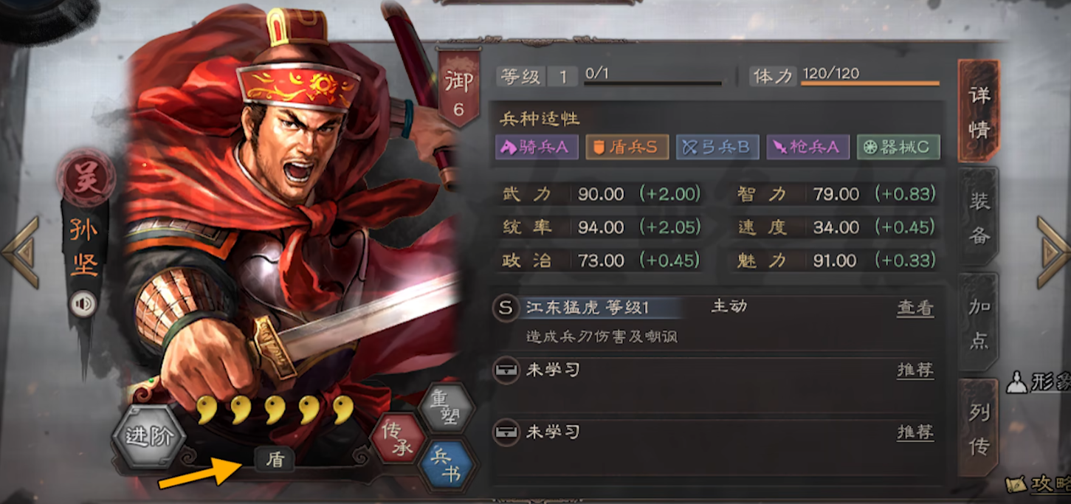Click 推荐 on the first unlearned skill
This screenshot has width=1071, height=504.
tap(915, 370)
